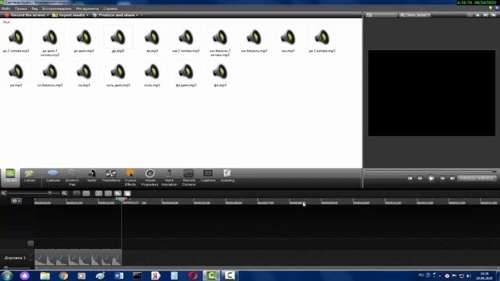Click the Play button in preview
The height and width of the screenshot is (281, 500).
tap(430, 179)
